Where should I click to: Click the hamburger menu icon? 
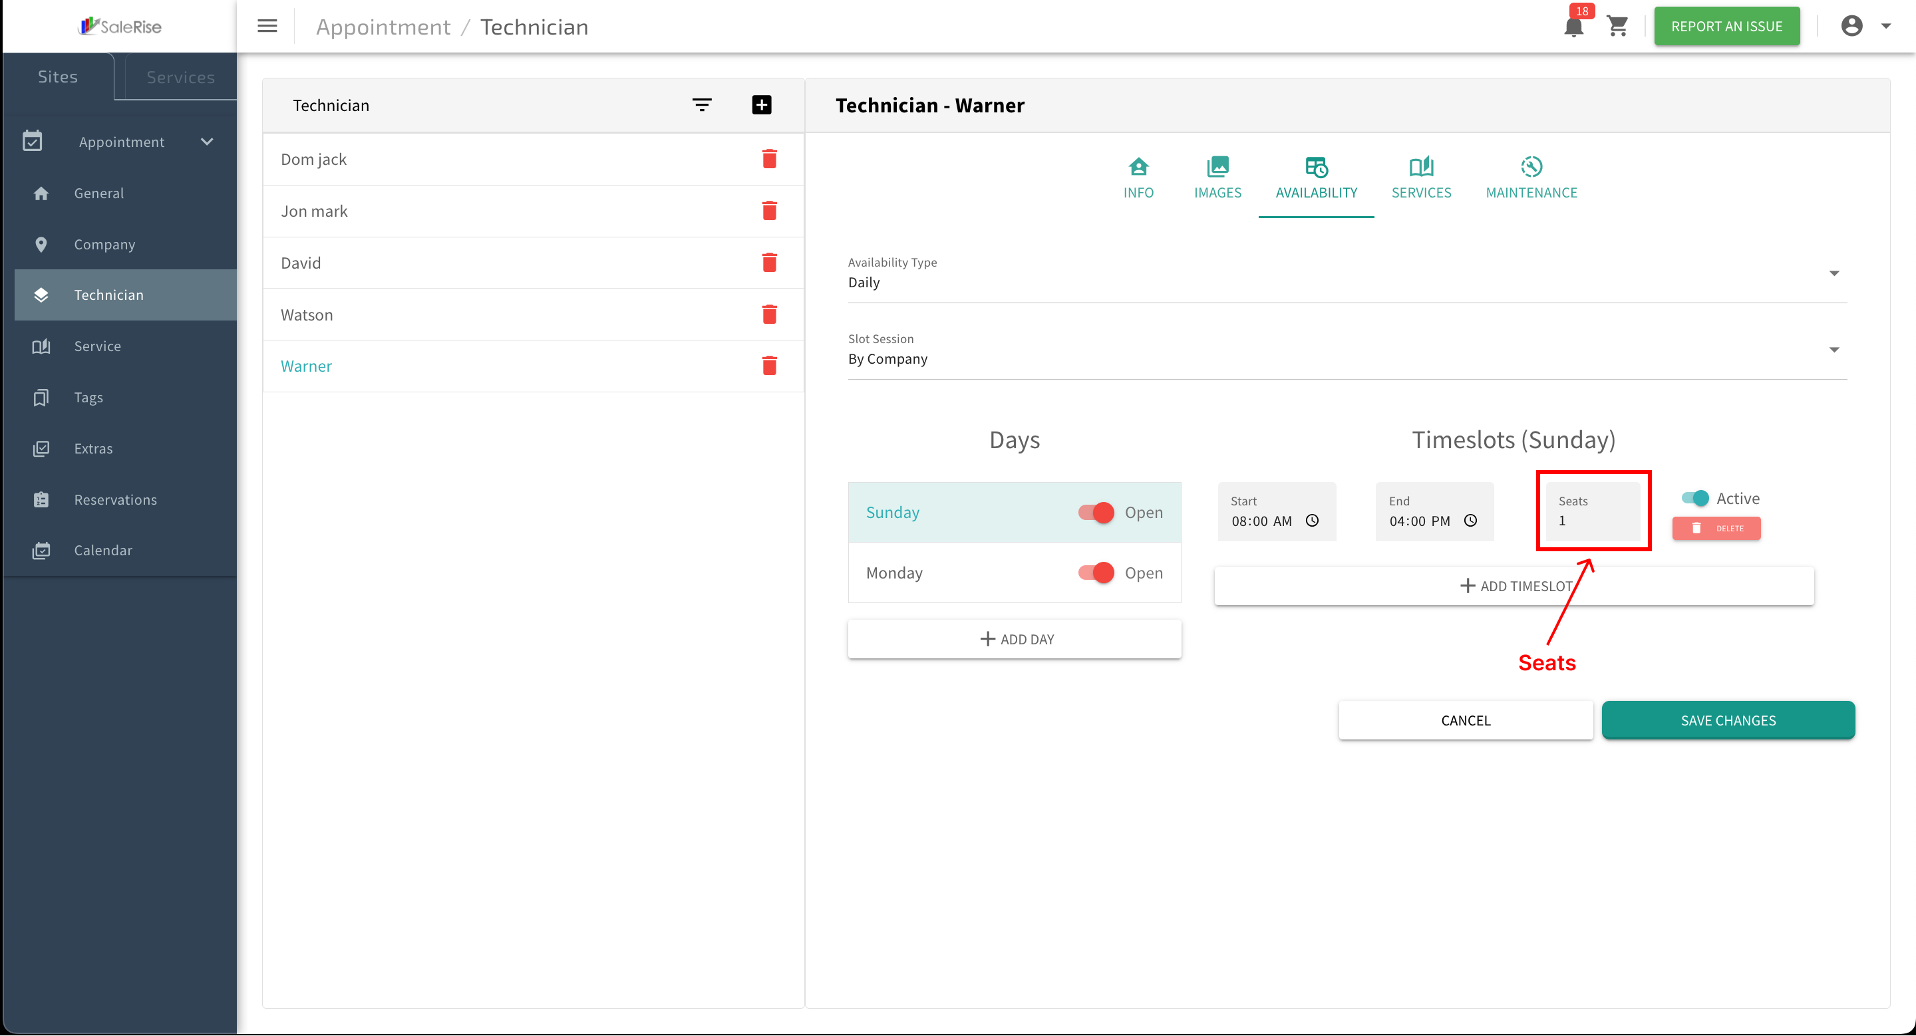pyautogui.click(x=267, y=26)
